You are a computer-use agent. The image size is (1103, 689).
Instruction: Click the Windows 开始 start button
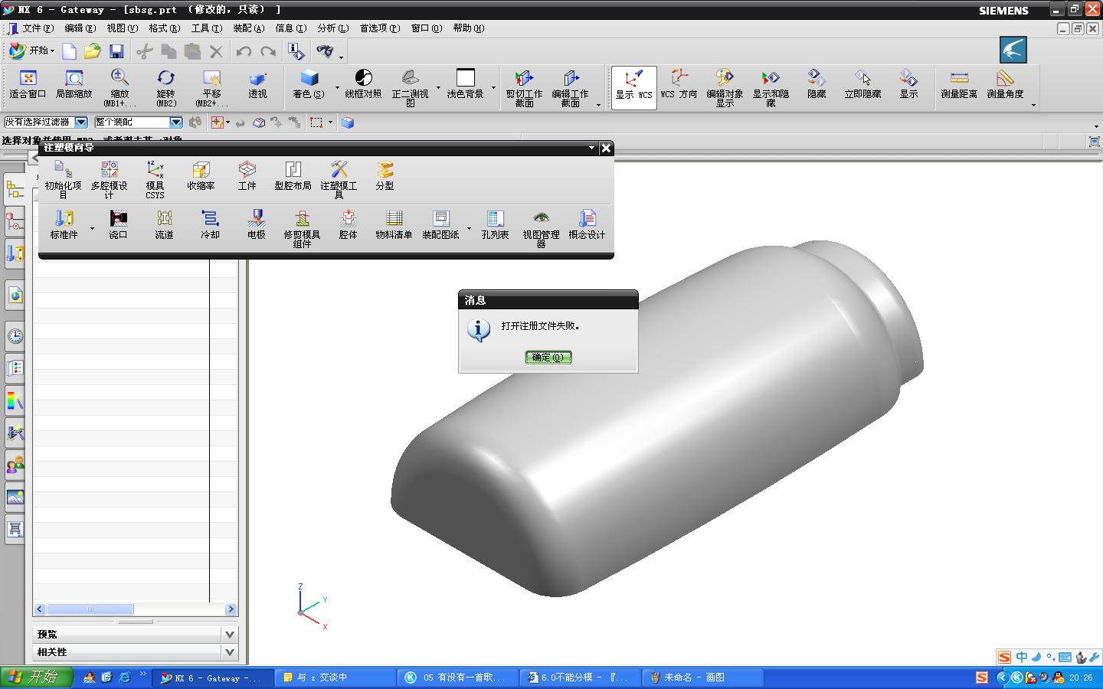pyautogui.click(x=36, y=678)
